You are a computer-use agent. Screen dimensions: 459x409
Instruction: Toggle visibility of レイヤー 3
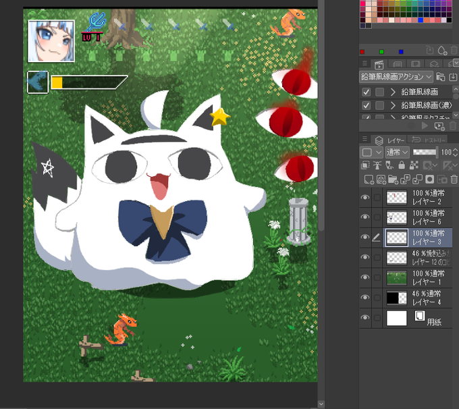(365, 237)
